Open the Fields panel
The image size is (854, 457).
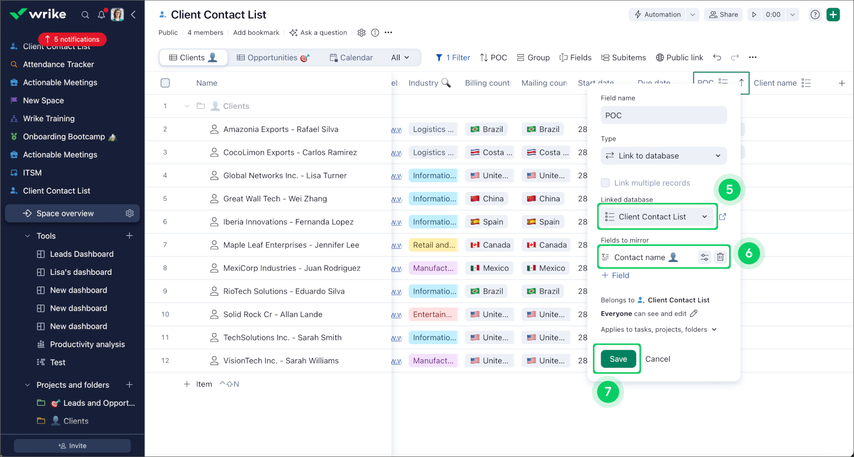pyautogui.click(x=575, y=57)
